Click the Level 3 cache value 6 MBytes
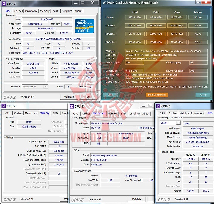Screen dimensions: 214x204 click(71, 77)
